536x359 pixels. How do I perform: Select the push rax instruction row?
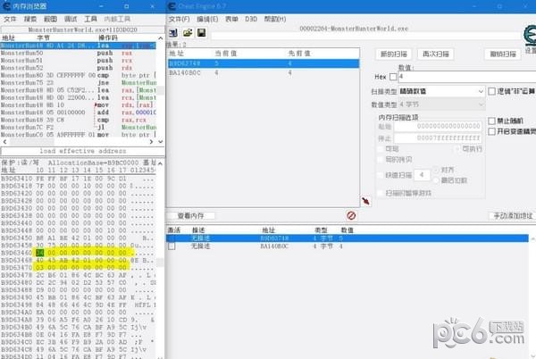click(x=79, y=53)
